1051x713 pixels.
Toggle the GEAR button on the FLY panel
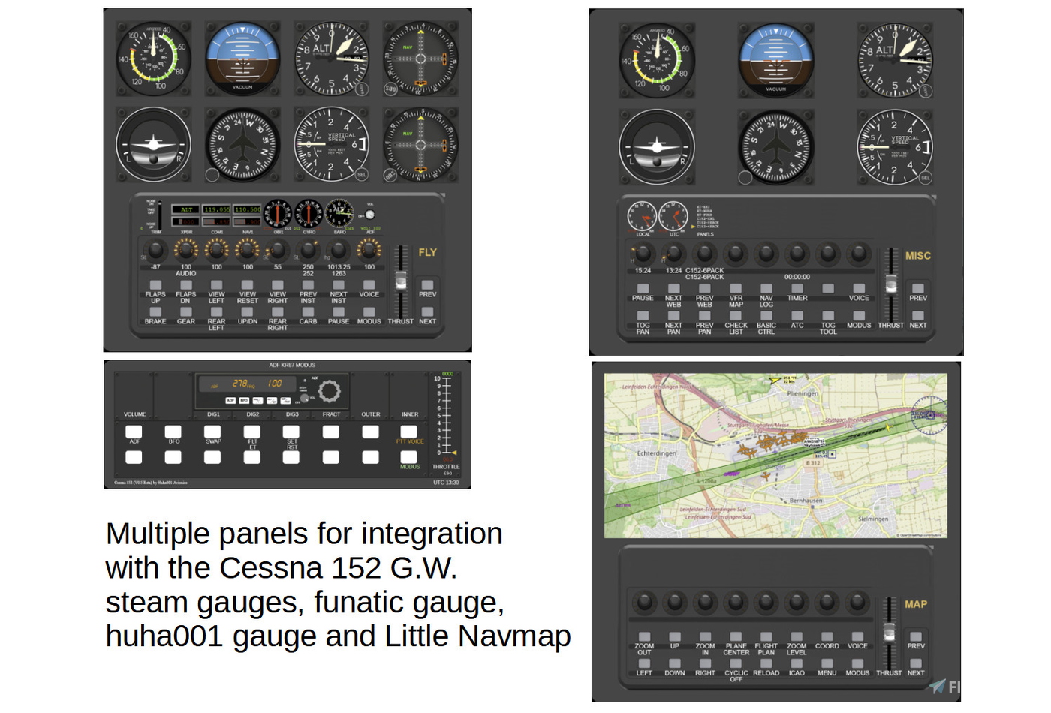point(185,311)
